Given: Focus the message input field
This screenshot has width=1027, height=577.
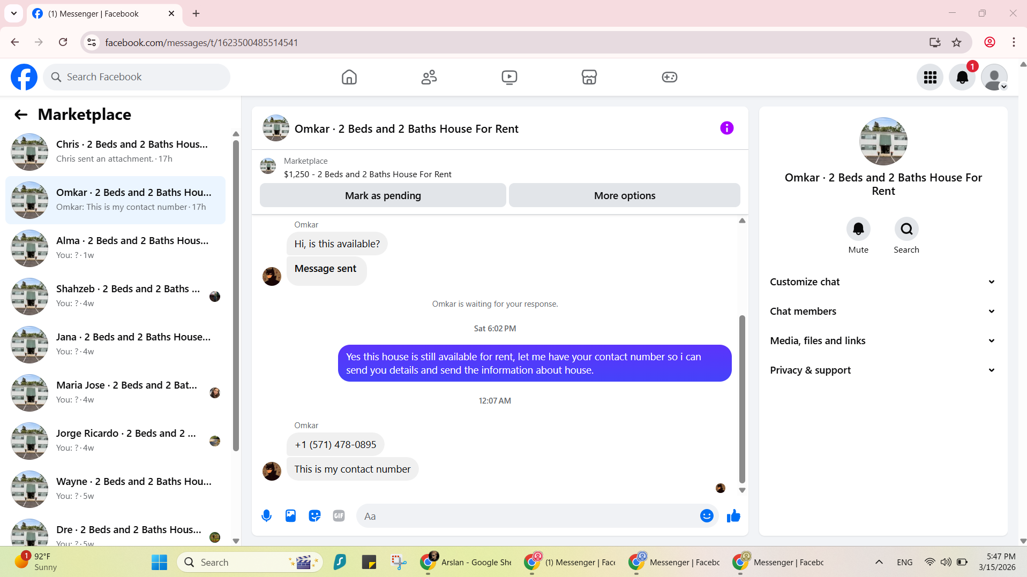Looking at the screenshot, I should 528,516.
